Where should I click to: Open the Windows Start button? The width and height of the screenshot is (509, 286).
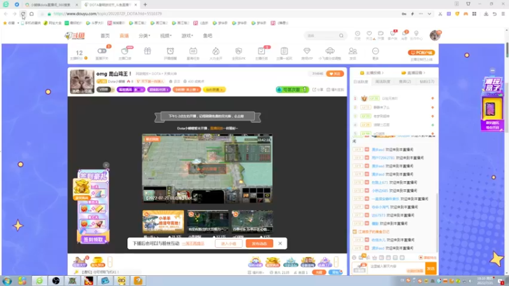pos(7,281)
